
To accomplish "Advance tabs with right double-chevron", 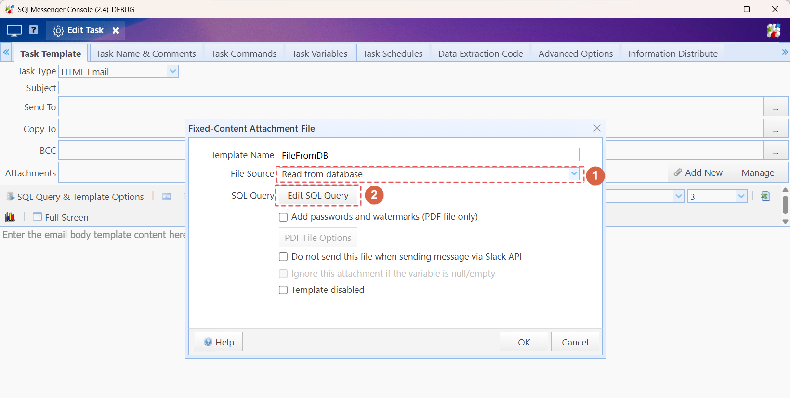I will point(785,52).
